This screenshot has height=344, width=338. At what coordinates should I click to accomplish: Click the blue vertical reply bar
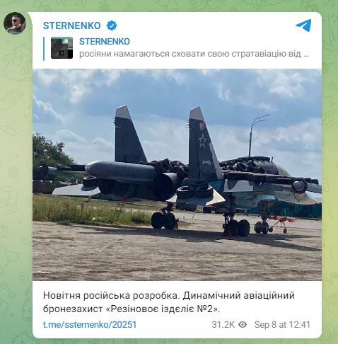click(44, 49)
